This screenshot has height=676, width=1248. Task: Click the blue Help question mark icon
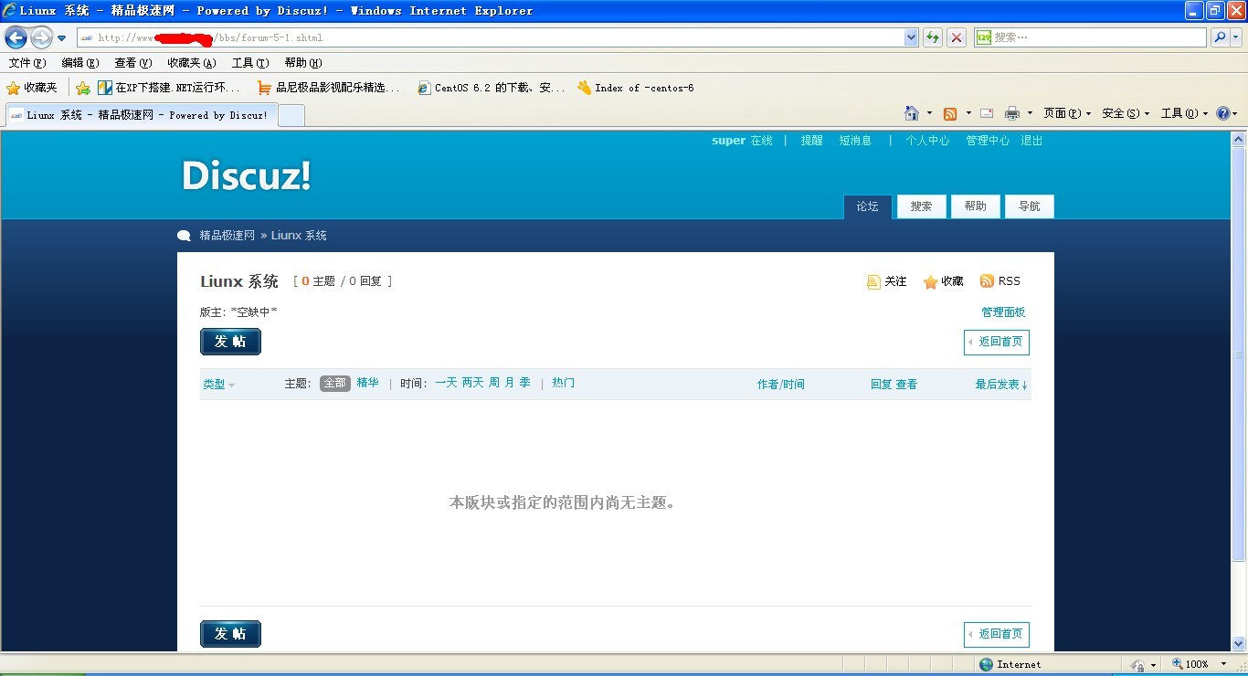1222,113
